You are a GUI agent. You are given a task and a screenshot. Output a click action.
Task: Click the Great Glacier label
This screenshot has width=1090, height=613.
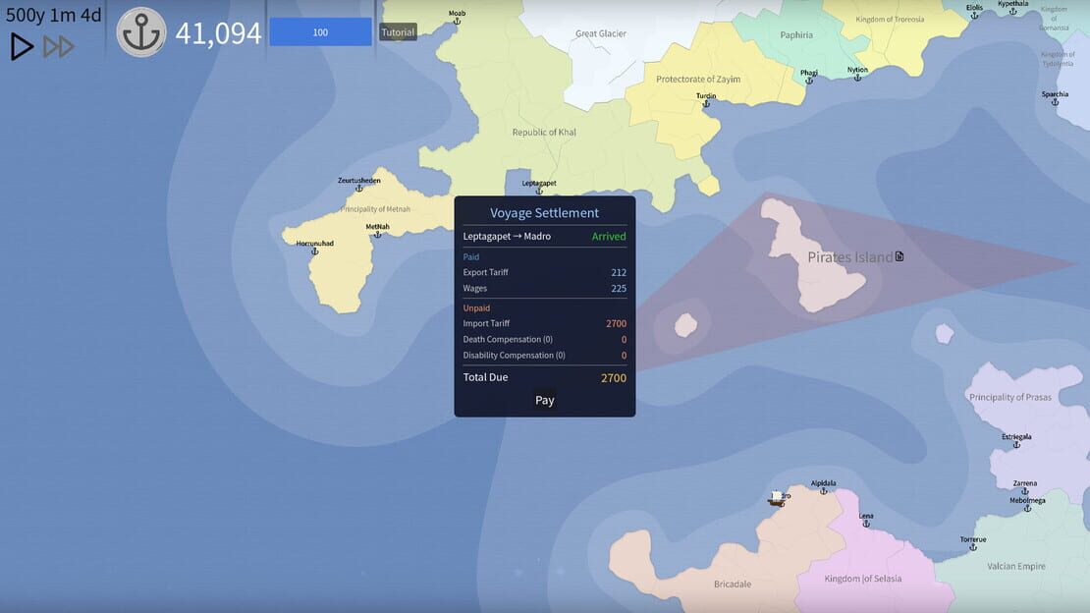point(601,33)
